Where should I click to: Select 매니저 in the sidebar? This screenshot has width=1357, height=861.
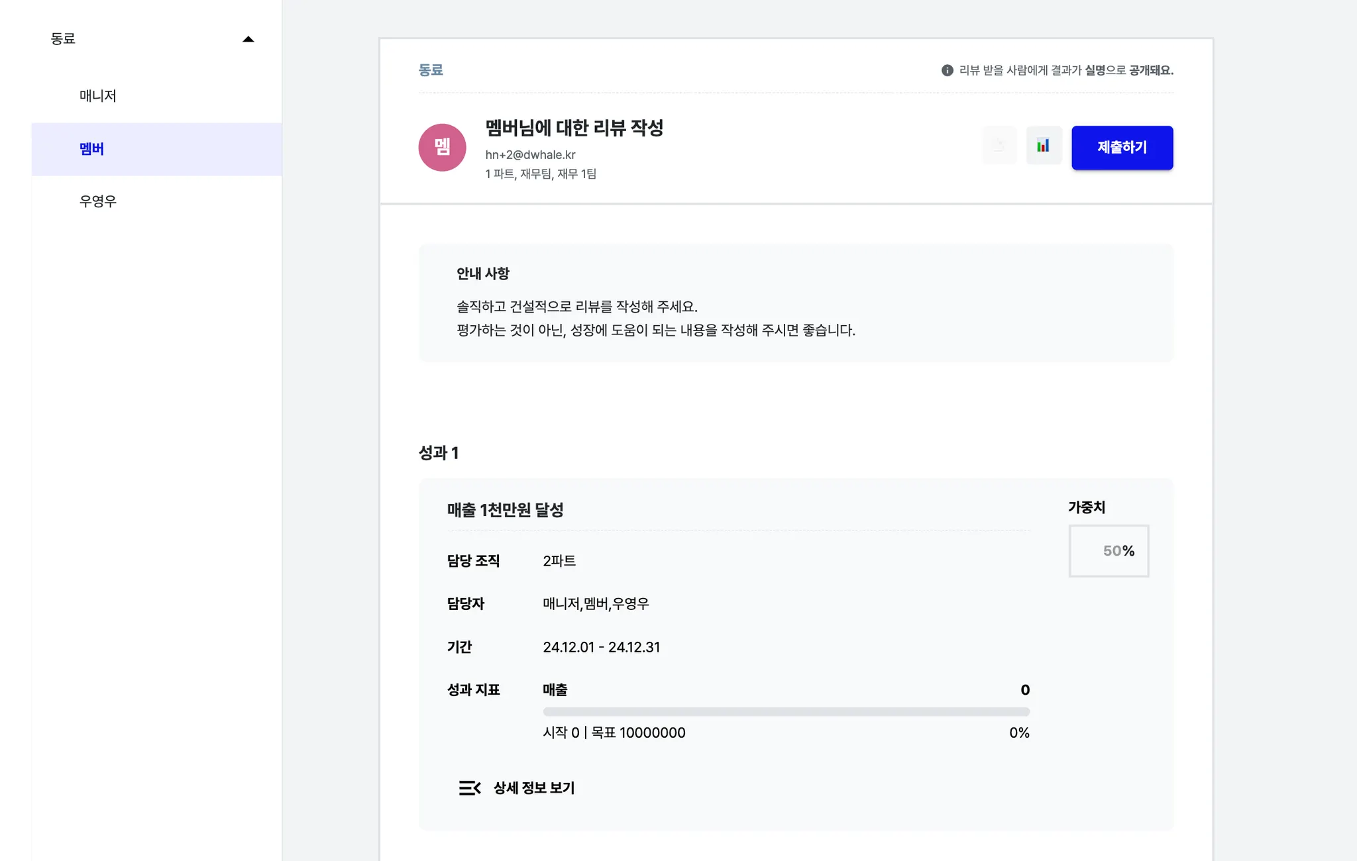[x=98, y=96]
